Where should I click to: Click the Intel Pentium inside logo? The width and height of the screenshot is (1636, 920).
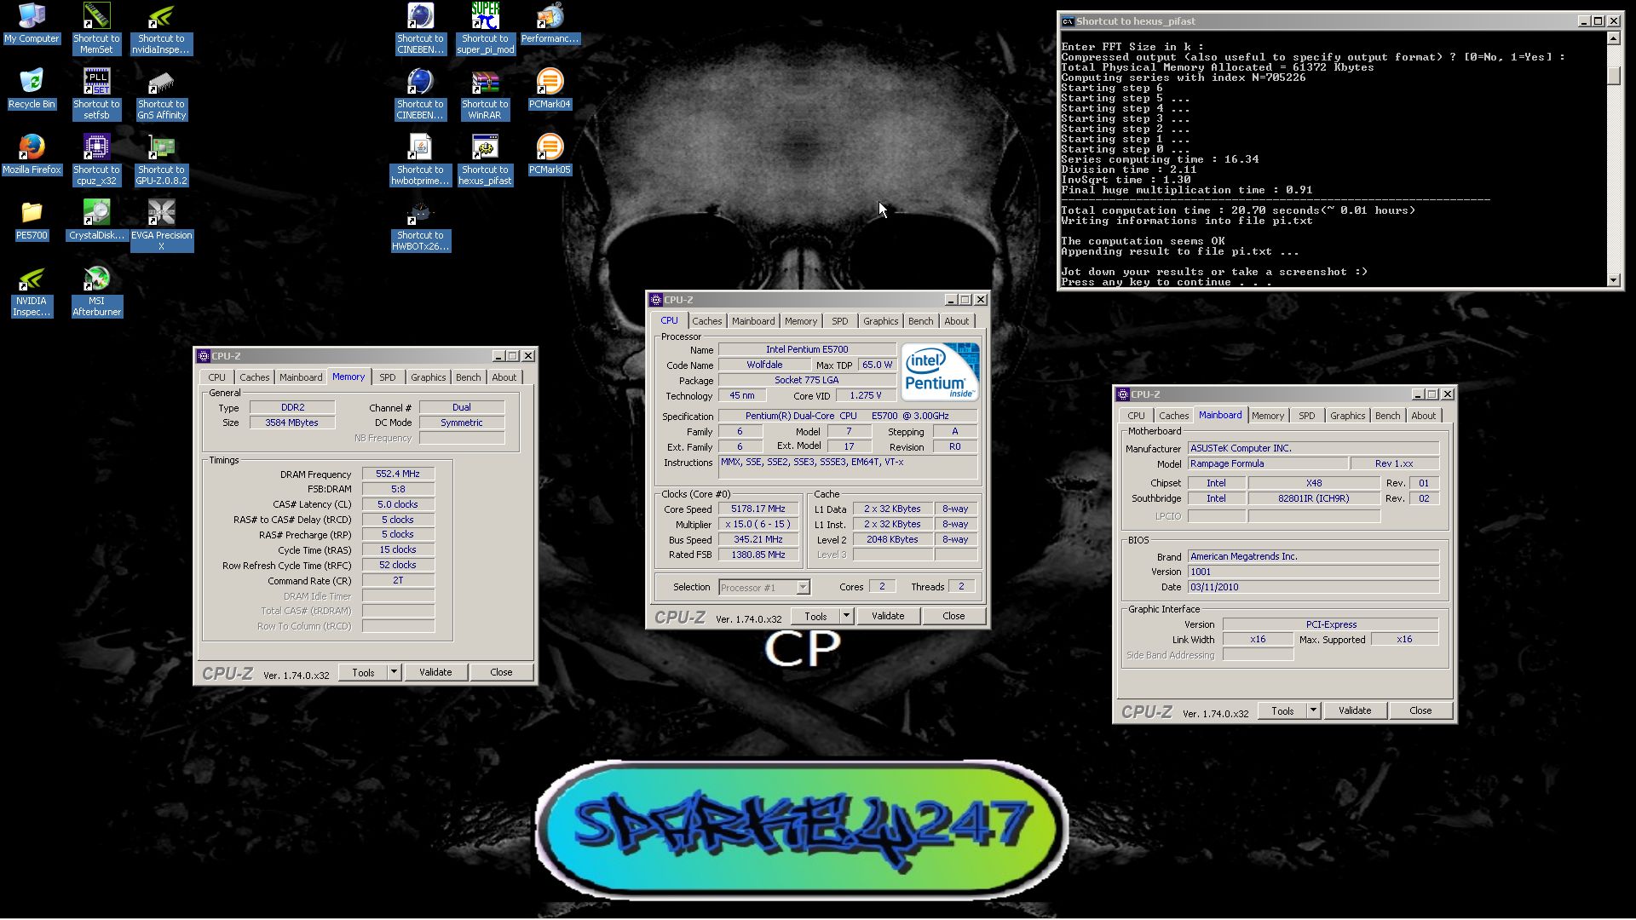click(x=940, y=371)
